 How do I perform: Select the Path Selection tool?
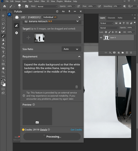(3, 60)
